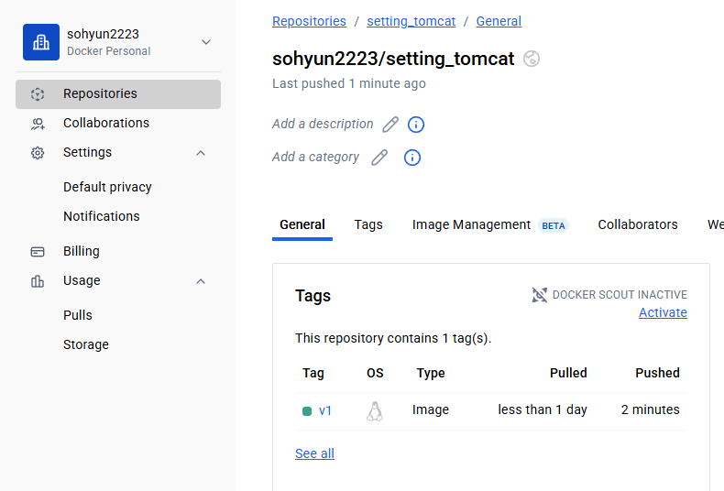The image size is (724, 491).
Task: Click the Billing card icon in sidebar
Action: 38,251
